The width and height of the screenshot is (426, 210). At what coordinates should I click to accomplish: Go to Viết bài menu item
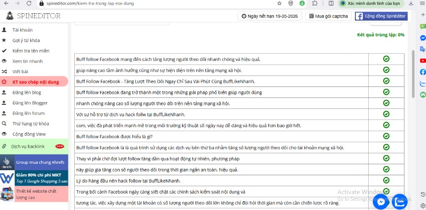[x=20, y=71]
